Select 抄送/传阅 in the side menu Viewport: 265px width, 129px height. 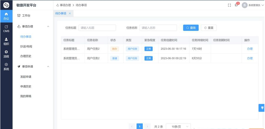26,46
